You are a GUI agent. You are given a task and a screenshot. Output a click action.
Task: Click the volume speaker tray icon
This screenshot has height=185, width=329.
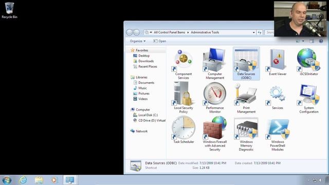click(321, 180)
